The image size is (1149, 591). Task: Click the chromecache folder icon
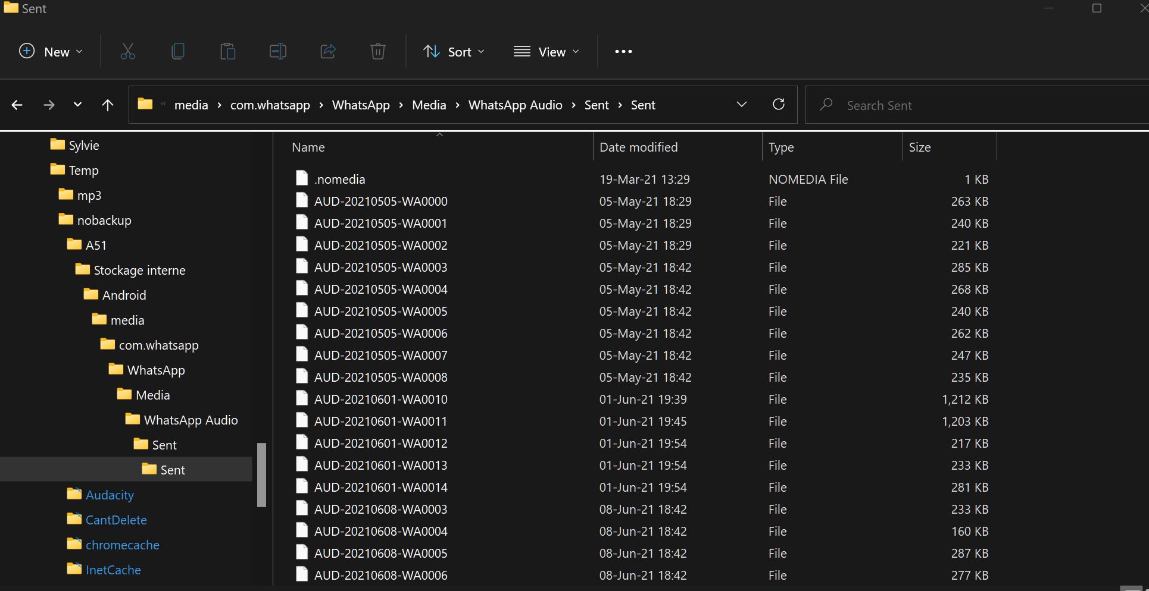[74, 544]
